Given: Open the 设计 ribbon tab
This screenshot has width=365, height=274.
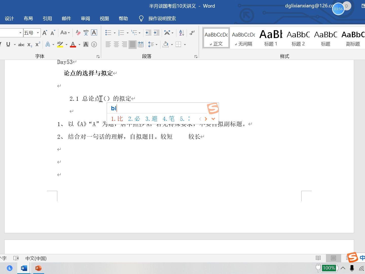Looking at the screenshot, I should (9, 19).
